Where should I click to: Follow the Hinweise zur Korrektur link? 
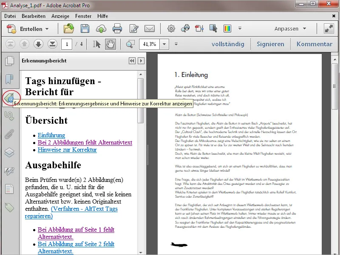coord(67,150)
